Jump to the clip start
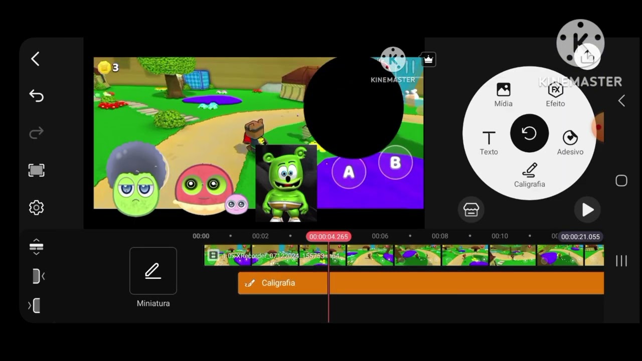The height and width of the screenshot is (361, 642). [x=38, y=276]
